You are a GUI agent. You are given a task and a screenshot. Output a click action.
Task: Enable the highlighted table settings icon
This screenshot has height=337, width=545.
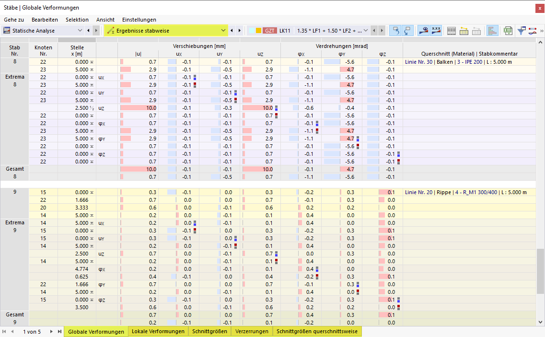click(464, 30)
